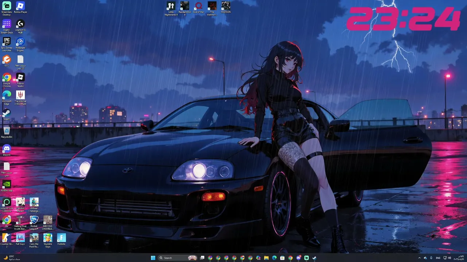Screen dimensions: 467x262
Task: Select the Recycle Bin
Action: pyautogui.click(x=7, y=132)
